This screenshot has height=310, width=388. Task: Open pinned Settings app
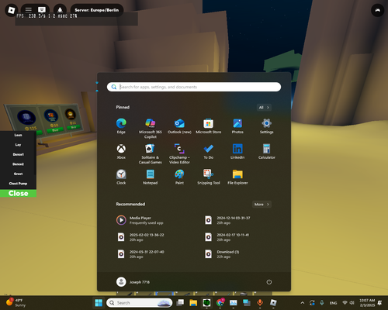(x=266, y=126)
